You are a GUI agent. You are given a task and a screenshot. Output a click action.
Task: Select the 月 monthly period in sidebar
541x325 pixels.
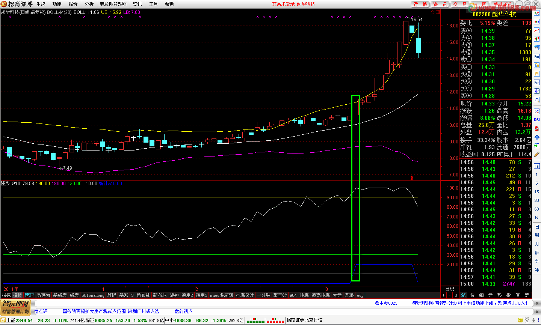[x=536, y=244]
